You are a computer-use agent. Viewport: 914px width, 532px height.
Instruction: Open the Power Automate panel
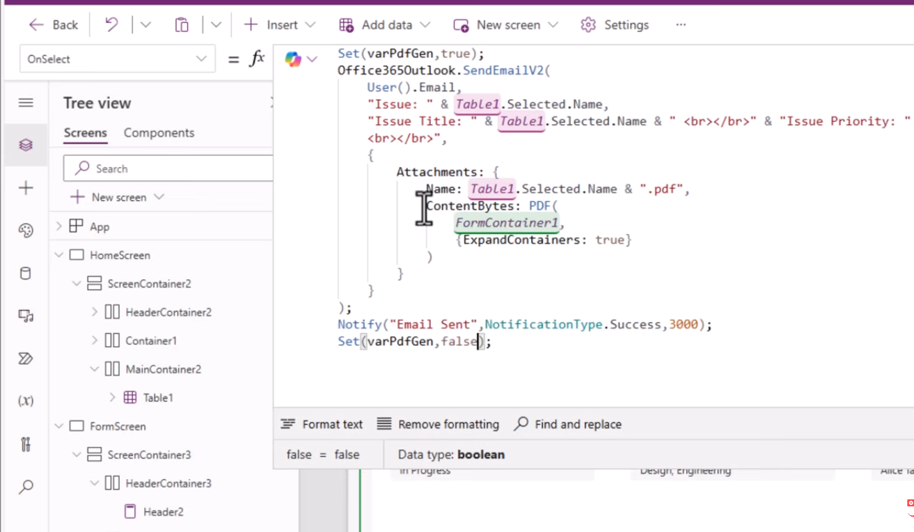click(x=26, y=359)
